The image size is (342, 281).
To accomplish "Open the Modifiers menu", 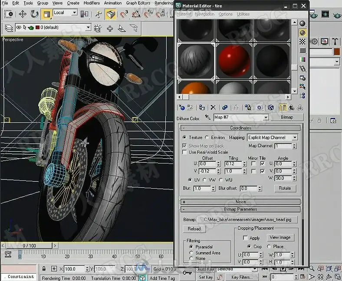I will click(92, 3).
